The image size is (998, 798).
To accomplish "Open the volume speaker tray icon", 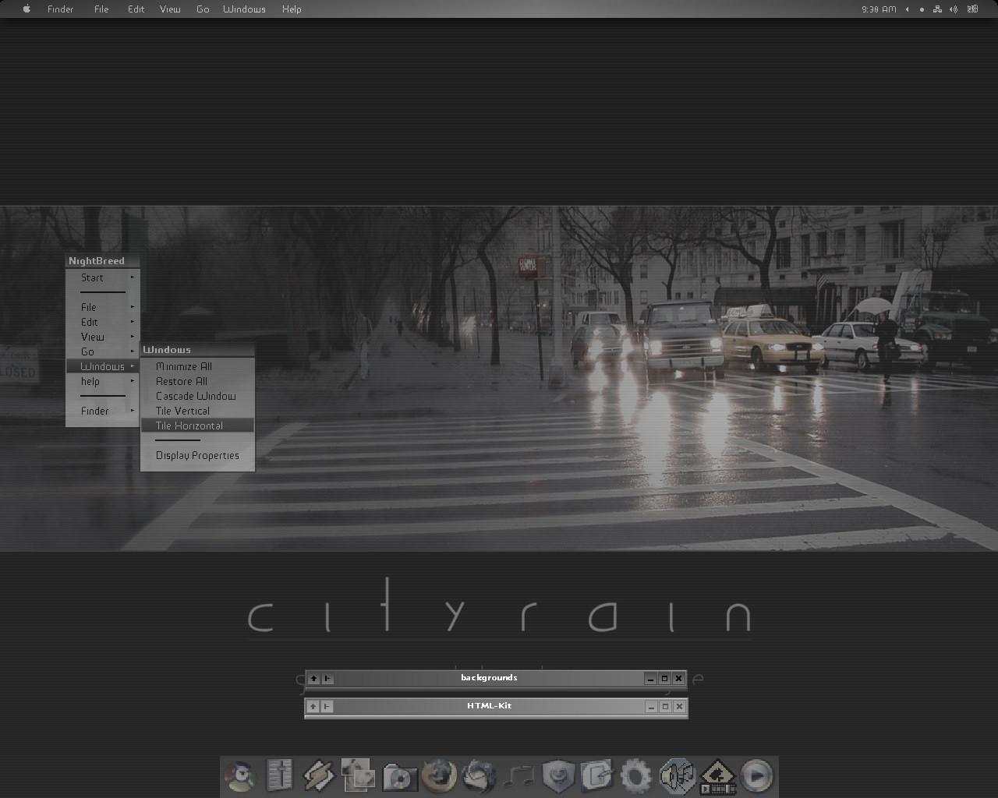I will pyautogui.click(x=954, y=9).
